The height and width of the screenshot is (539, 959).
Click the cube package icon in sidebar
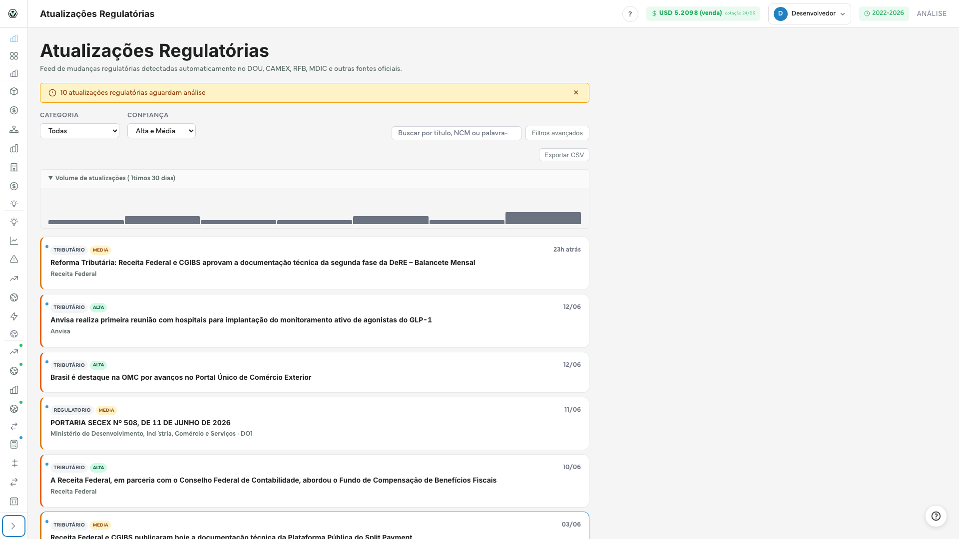14,91
